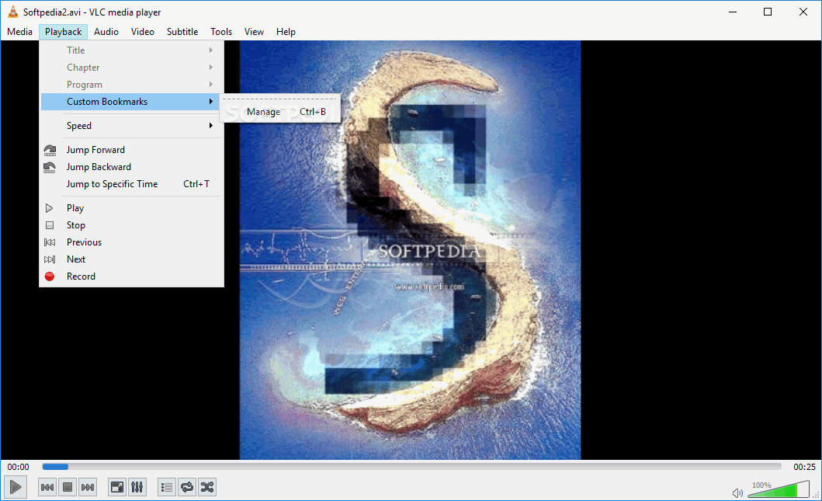Select Stop in Playback menu
Screen dimensions: 822x501
[131, 225]
